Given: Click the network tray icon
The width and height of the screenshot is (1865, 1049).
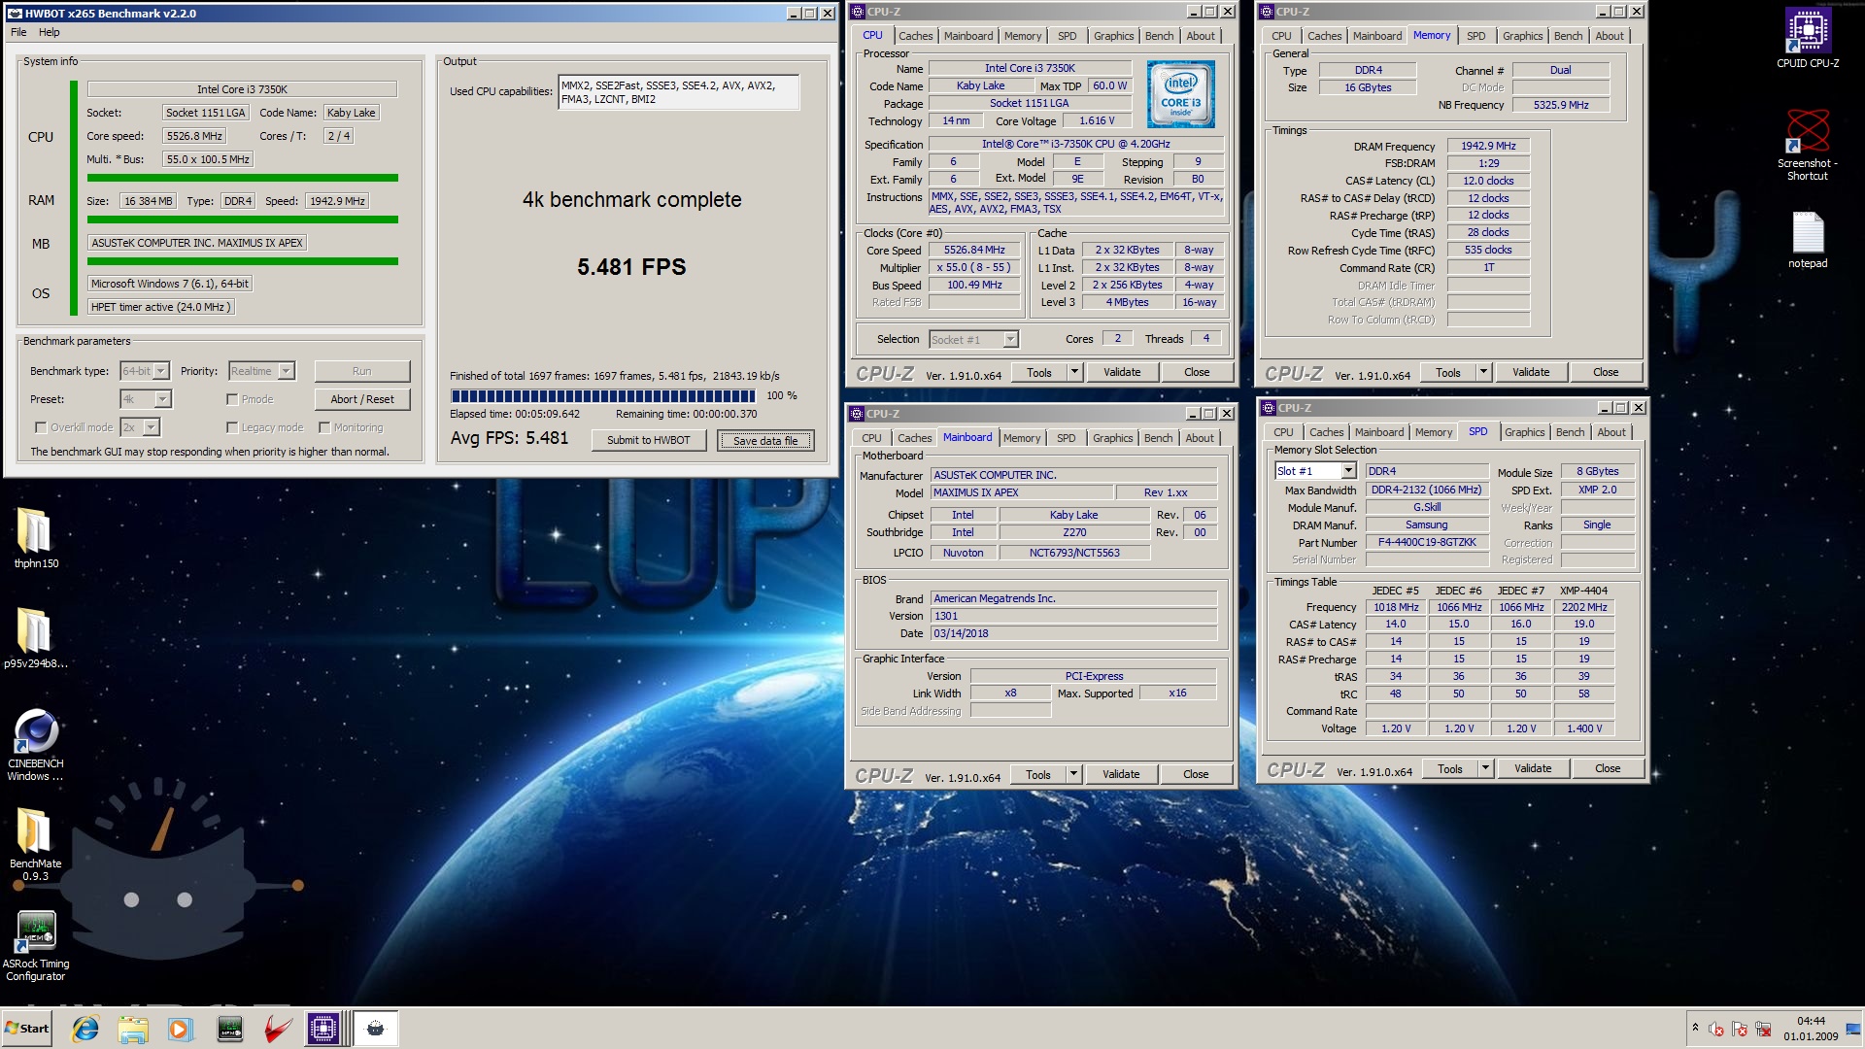Looking at the screenshot, I should [1763, 1030].
